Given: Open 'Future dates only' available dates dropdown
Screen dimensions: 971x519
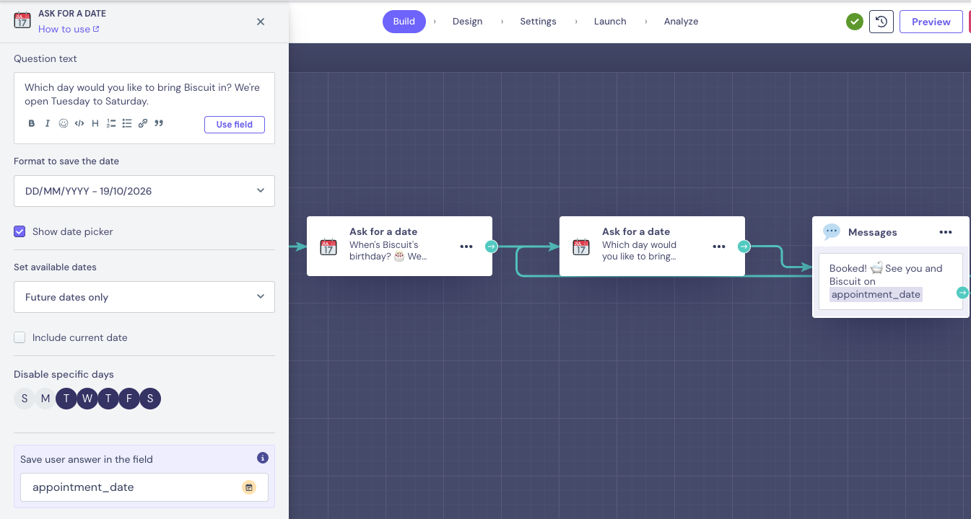Looking at the screenshot, I should tap(144, 297).
